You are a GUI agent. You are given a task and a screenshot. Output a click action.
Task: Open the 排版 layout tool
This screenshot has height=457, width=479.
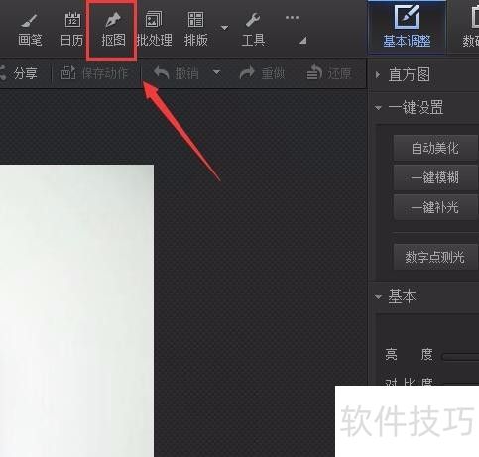click(196, 30)
